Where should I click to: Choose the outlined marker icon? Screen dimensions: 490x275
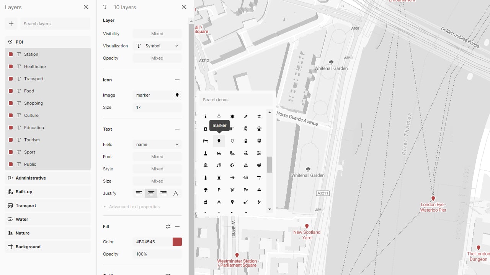point(232,141)
